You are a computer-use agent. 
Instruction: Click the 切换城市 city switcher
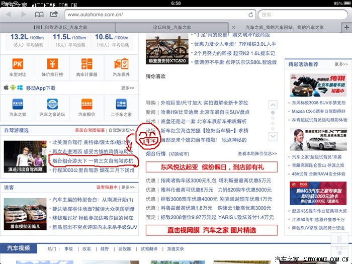pyautogui.click(x=180, y=154)
